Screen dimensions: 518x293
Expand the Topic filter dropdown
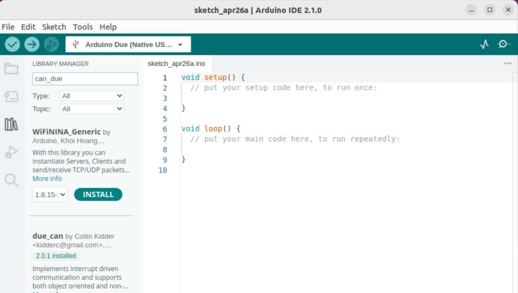[x=91, y=108]
